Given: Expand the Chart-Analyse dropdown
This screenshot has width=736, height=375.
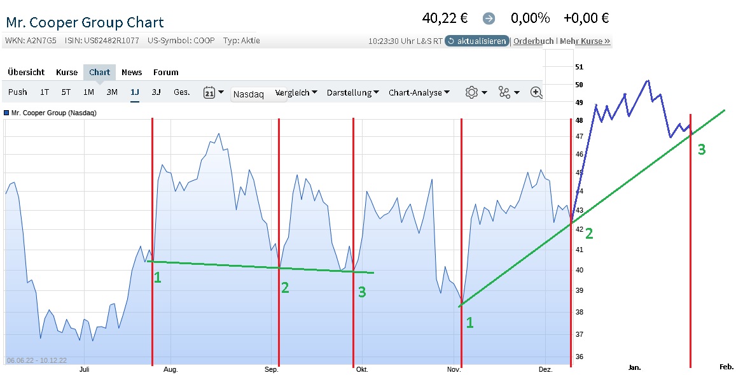Looking at the screenshot, I should click(x=419, y=92).
